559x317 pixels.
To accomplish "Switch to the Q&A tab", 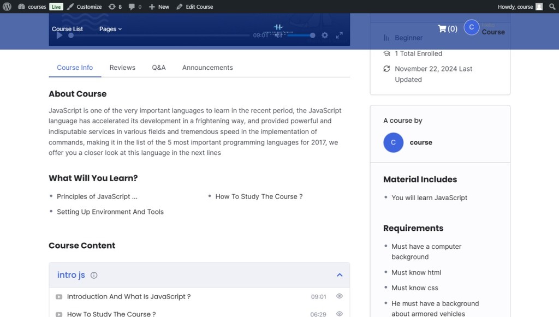I will point(159,68).
